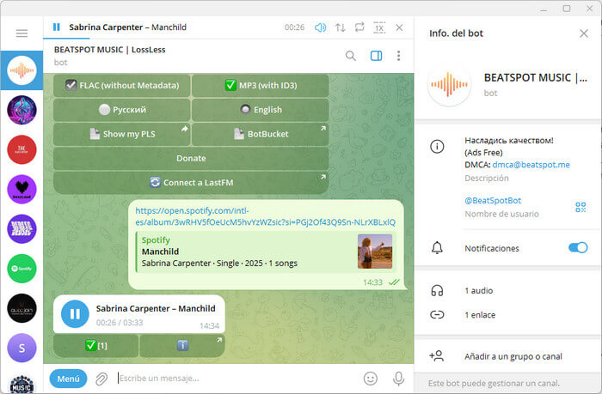This screenshot has width=602, height=394.
Task: Choose the English language option
Action: tap(261, 110)
